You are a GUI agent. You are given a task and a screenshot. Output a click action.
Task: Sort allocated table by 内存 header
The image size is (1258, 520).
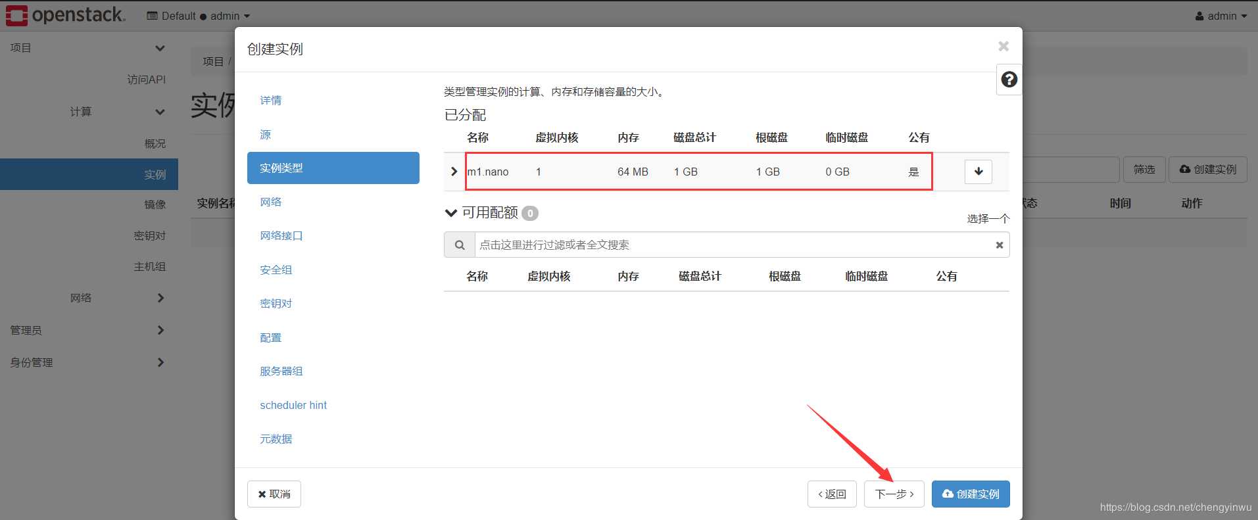pyautogui.click(x=628, y=137)
